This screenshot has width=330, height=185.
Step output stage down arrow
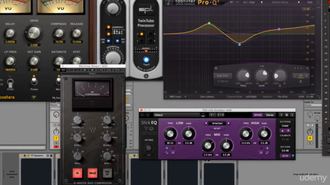coord(288,131)
